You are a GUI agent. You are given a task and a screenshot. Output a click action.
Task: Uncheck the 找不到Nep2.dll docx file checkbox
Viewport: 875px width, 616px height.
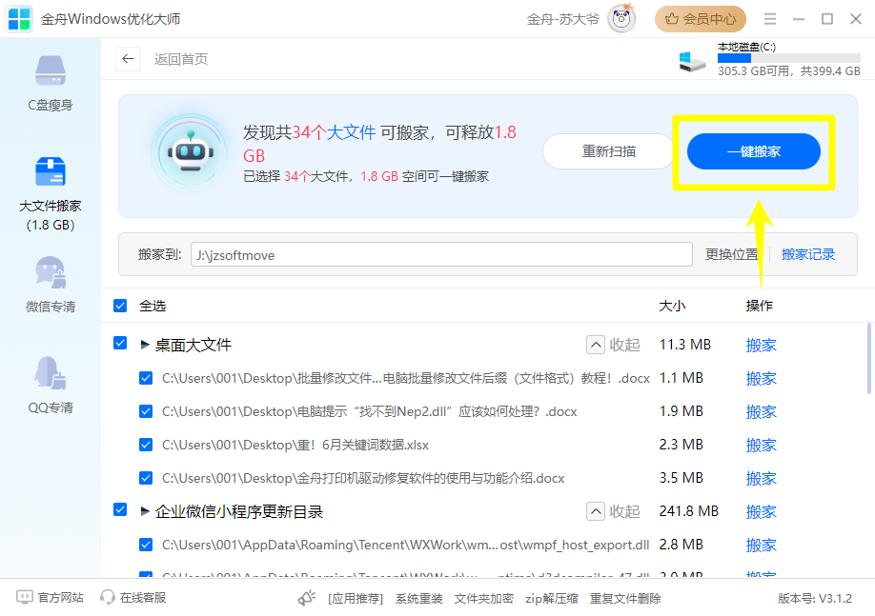[x=146, y=411]
